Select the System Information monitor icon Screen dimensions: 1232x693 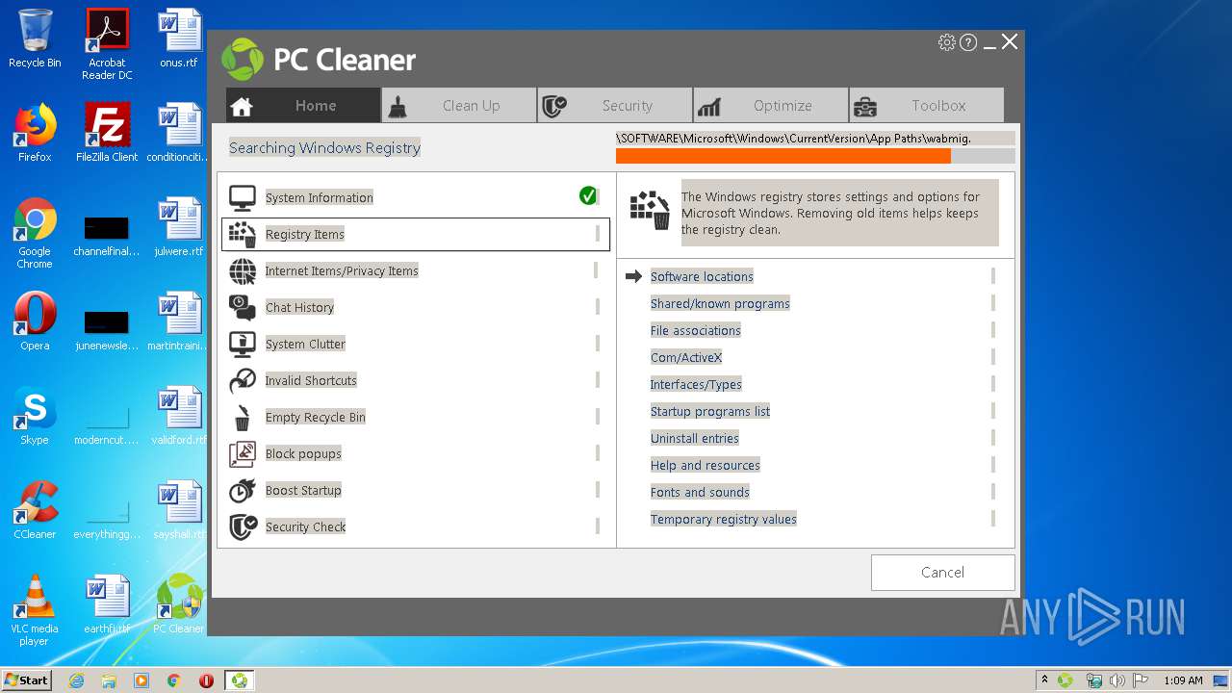click(x=243, y=197)
